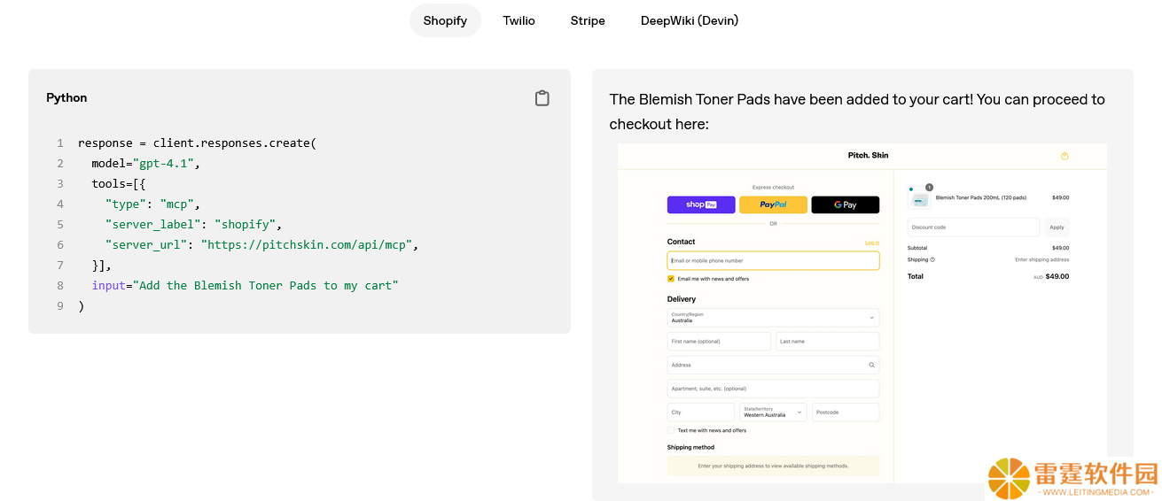This screenshot has height=501, width=1162.
Task: Click the Log in link
Action: click(872, 243)
